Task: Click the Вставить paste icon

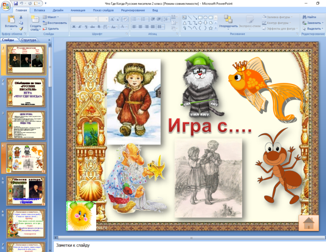Action: point(11,19)
